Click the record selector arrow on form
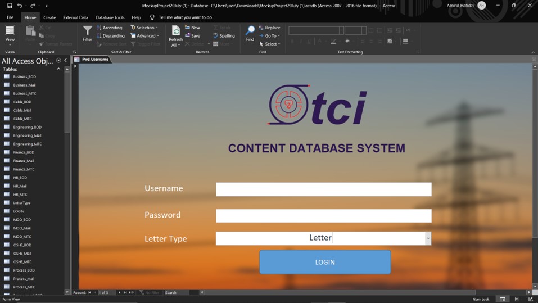Screen dimensions: 538x303 point(75,66)
